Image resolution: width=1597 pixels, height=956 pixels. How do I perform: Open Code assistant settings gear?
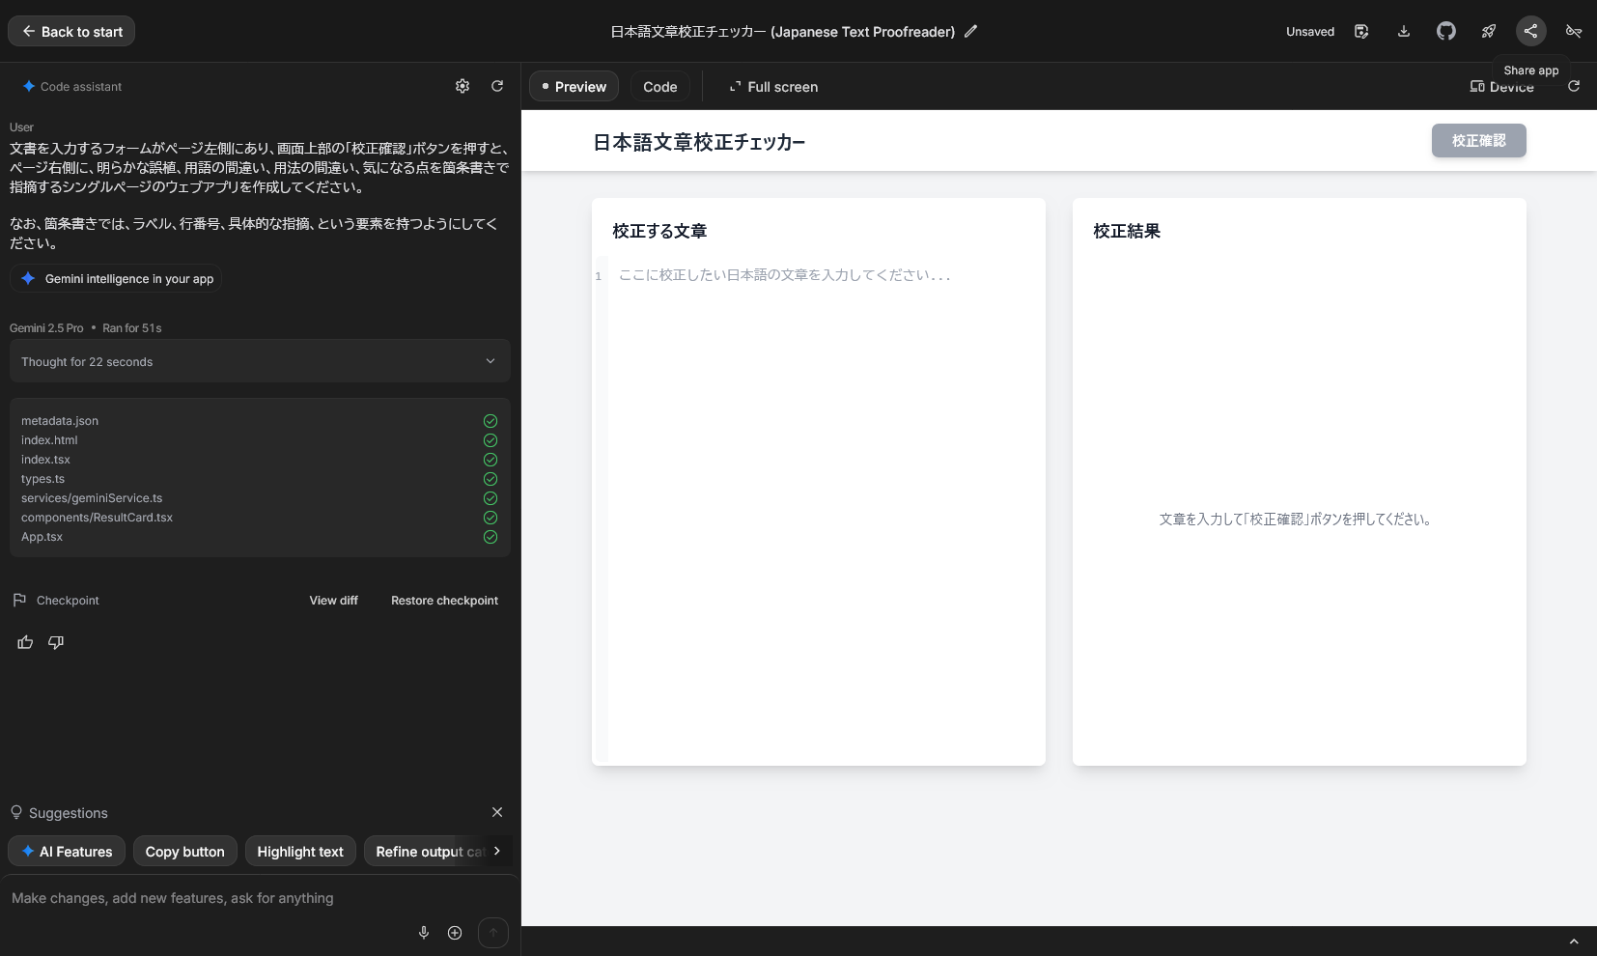click(x=462, y=86)
